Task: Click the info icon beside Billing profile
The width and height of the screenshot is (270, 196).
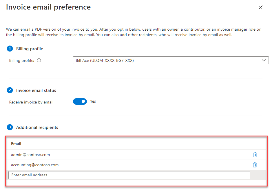Action: coord(39,61)
